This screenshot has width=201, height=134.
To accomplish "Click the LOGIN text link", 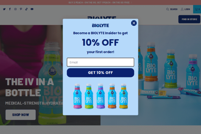I will [x=187, y=9].
